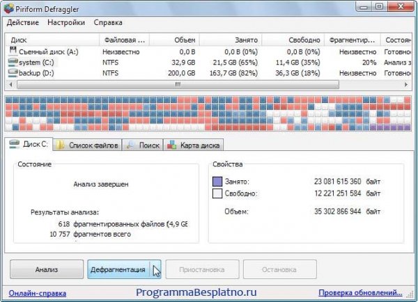Select the floppy icon of Съемный диск (A:)
Screen dimensions: 418x302
[13, 50]
